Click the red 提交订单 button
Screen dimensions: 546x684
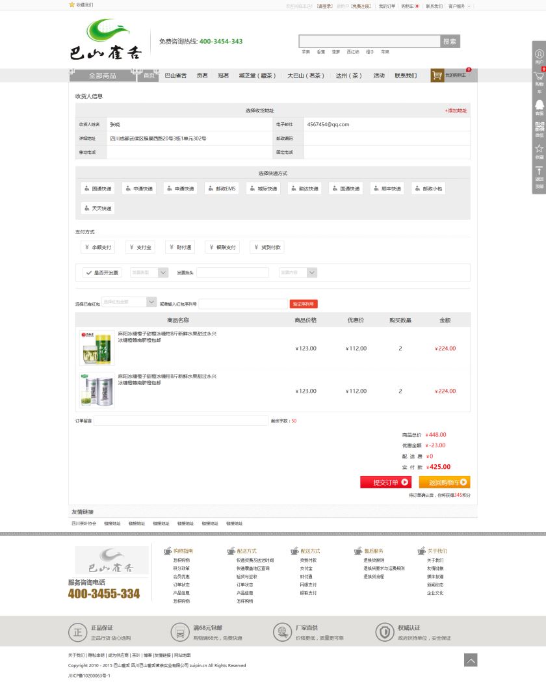(x=386, y=482)
